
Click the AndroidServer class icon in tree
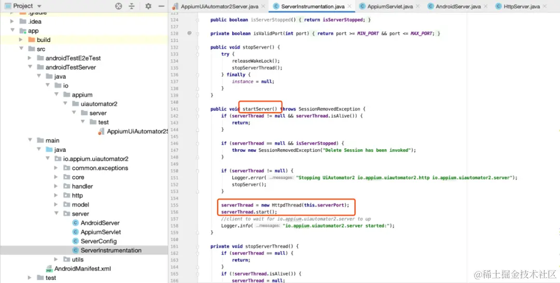pyautogui.click(x=75, y=223)
